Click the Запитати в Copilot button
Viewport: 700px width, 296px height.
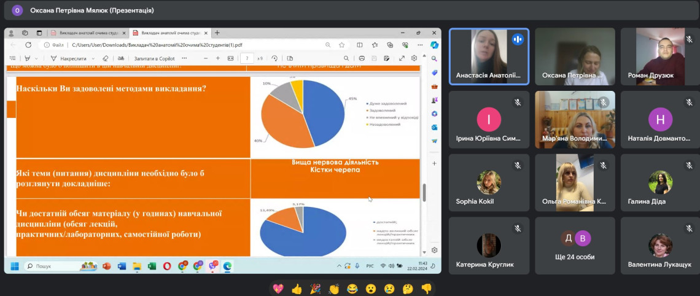tap(155, 58)
